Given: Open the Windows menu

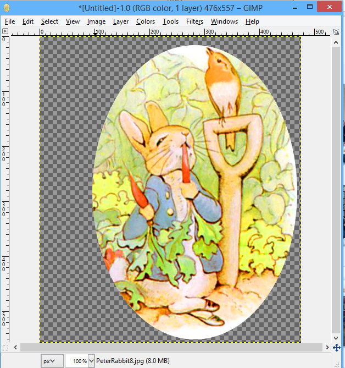Looking at the screenshot, I should tap(224, 21).
